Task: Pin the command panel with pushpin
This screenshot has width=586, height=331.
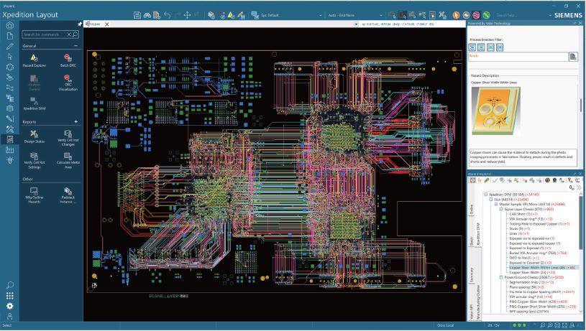Action: point(80,24)
